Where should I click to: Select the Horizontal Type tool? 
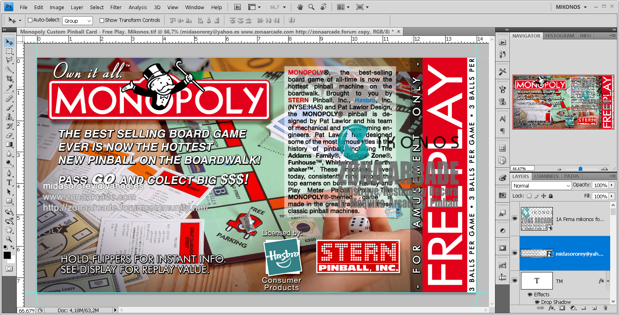click(9, 182)
